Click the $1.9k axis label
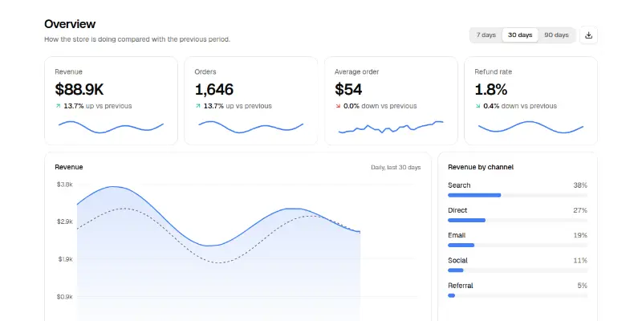642x321 pixels. click(x=65, y=259)
